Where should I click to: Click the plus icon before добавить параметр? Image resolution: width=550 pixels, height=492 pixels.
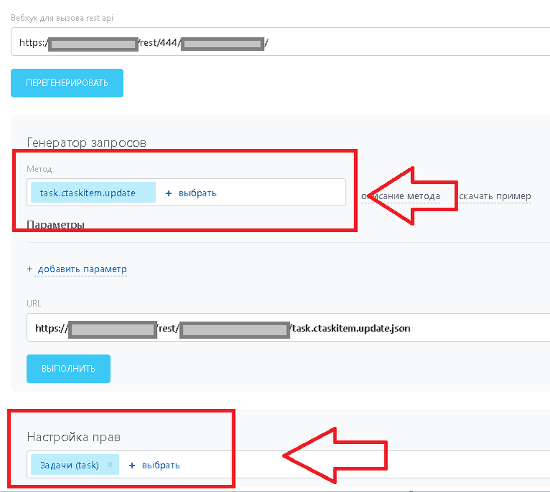[30, 269]
